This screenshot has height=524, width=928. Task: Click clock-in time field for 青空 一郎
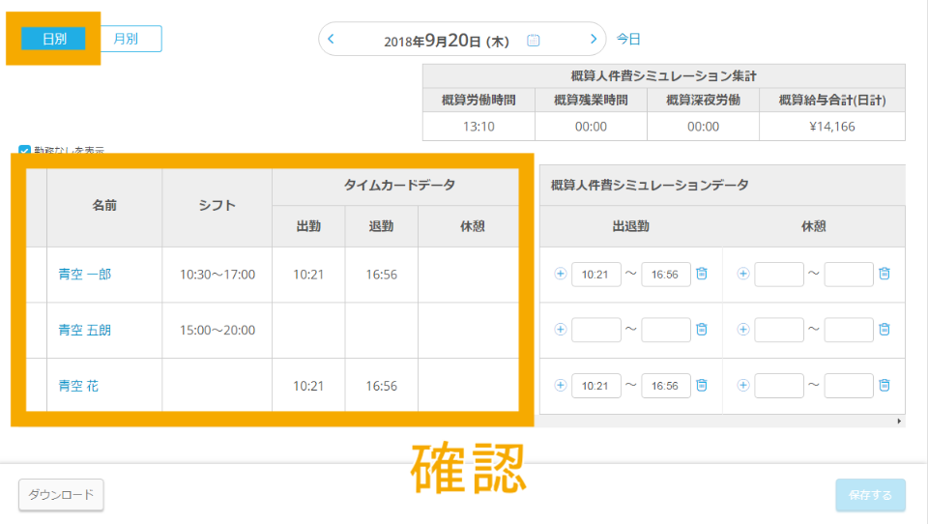(x=595, y=275)
